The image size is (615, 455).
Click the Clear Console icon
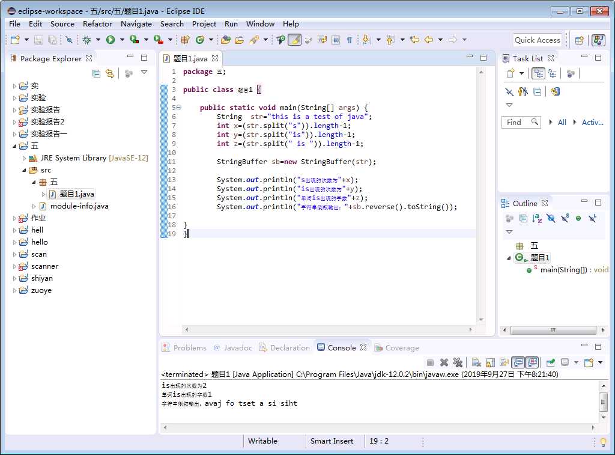pyautogui.click(x=476, y=362)
